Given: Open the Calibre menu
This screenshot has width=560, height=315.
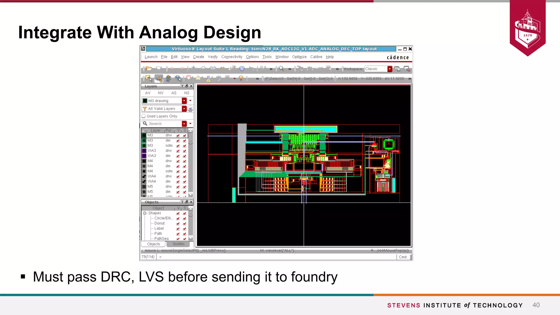Looking at the screenshot, I should point(316,57).
